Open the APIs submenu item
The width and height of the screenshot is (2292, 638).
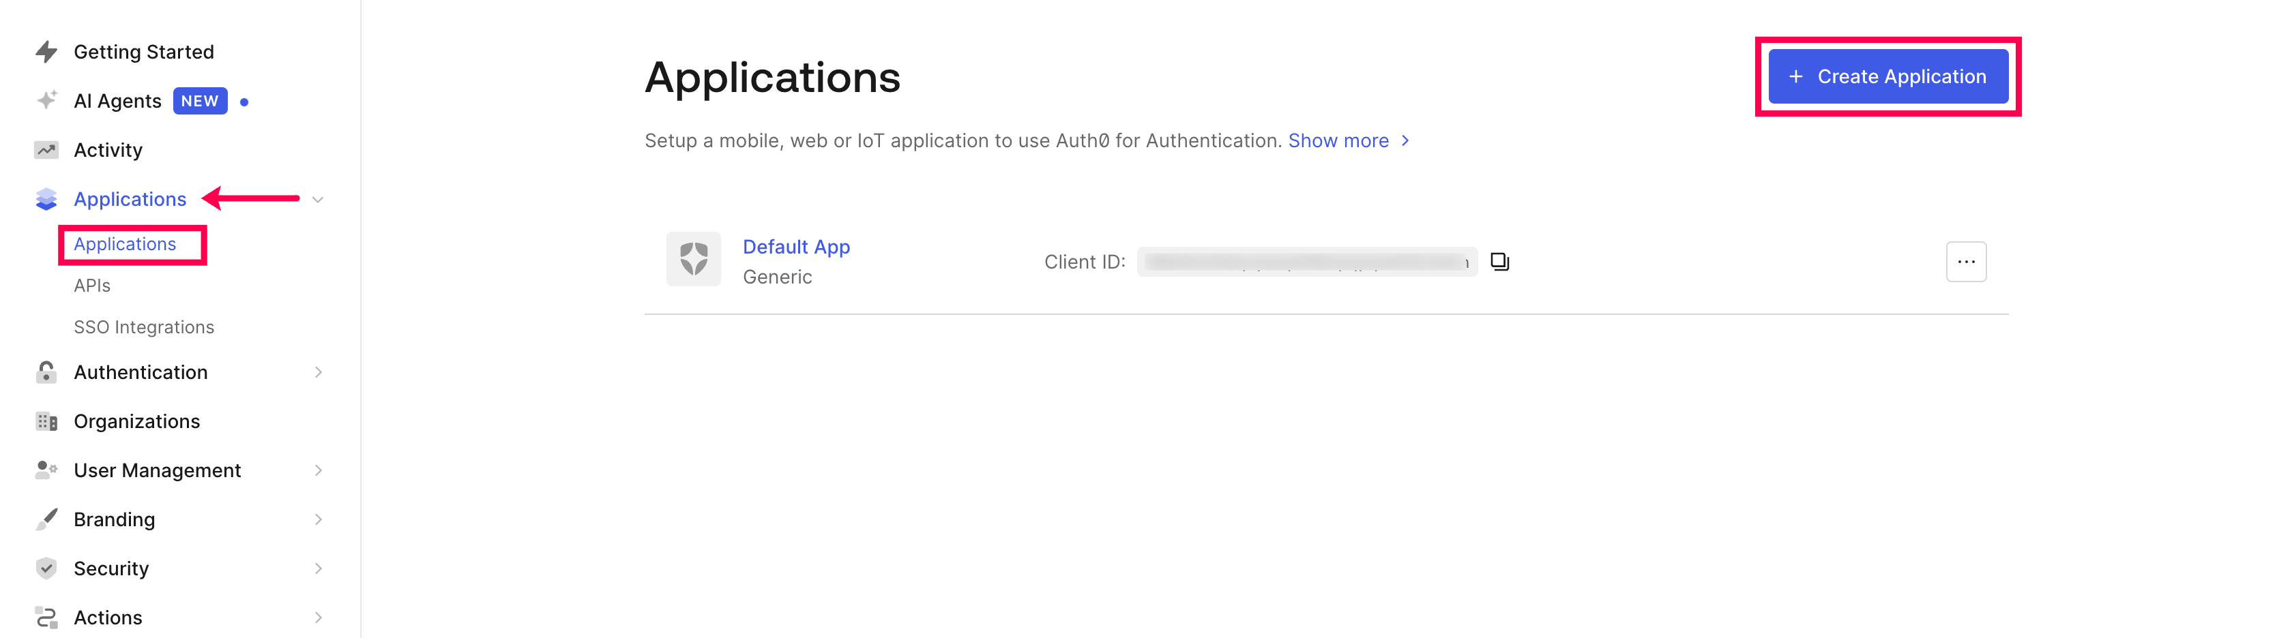93,285
